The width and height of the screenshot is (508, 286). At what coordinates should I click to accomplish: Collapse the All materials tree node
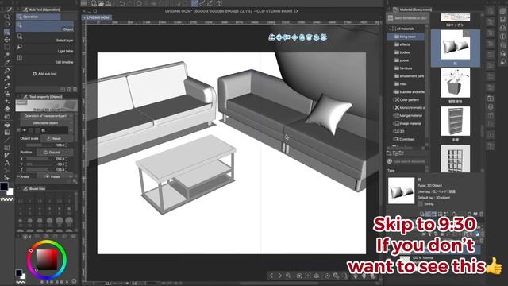pos(390,29)
